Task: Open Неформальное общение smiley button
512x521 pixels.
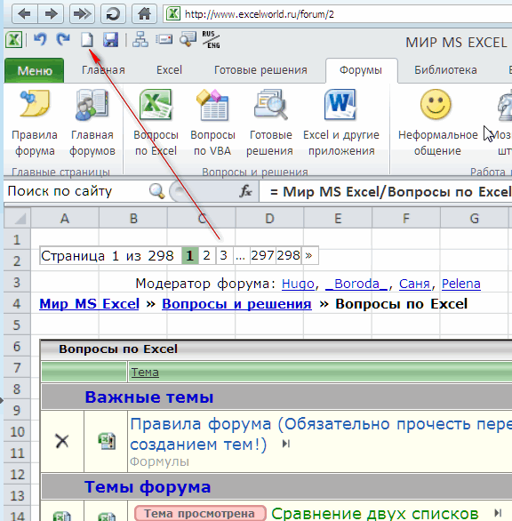Action: pos(437,123)
